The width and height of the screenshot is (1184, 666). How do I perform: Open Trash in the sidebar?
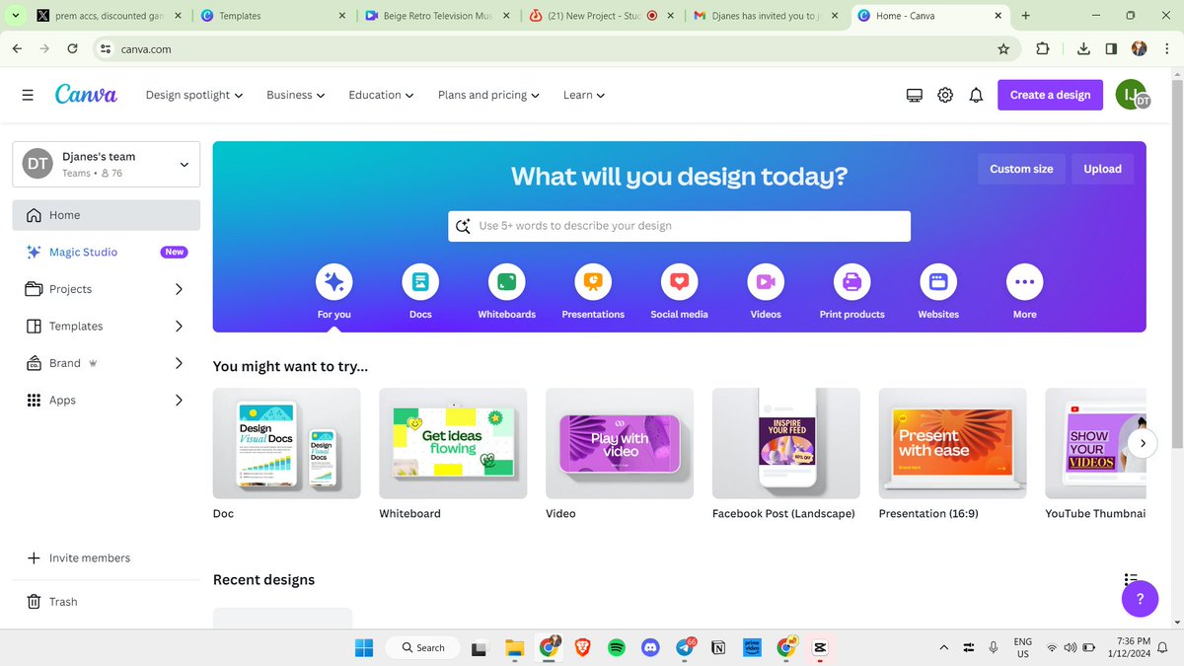click(107, 602)
